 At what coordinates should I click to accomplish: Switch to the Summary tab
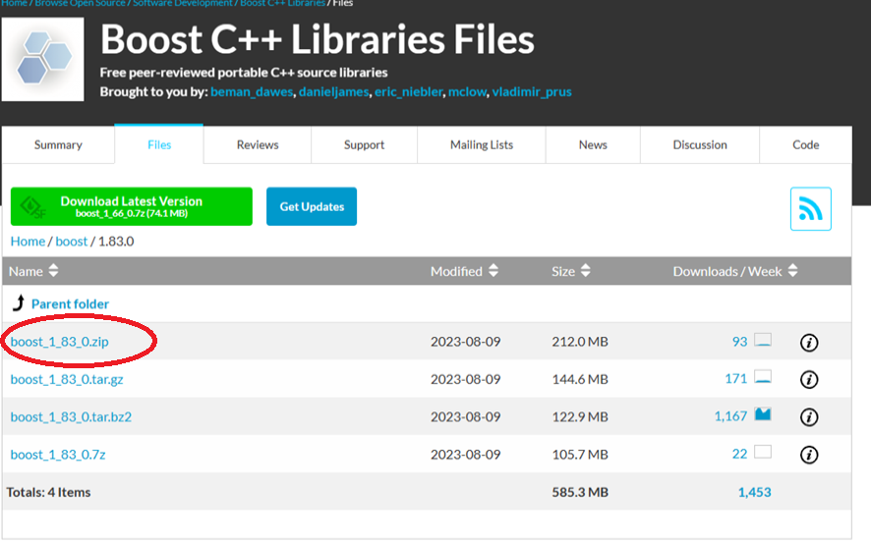click(58, 145)
